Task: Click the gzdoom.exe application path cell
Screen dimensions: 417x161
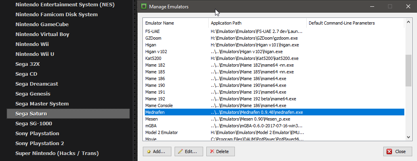Action: click(254, 38)
